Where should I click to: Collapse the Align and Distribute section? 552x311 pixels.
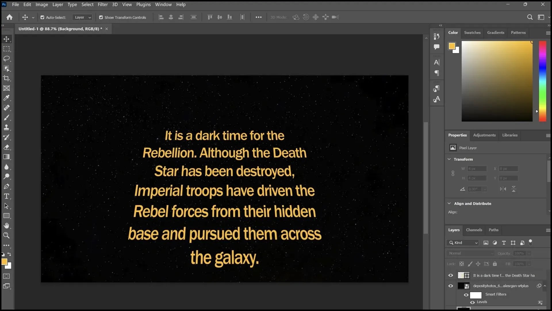449,203
